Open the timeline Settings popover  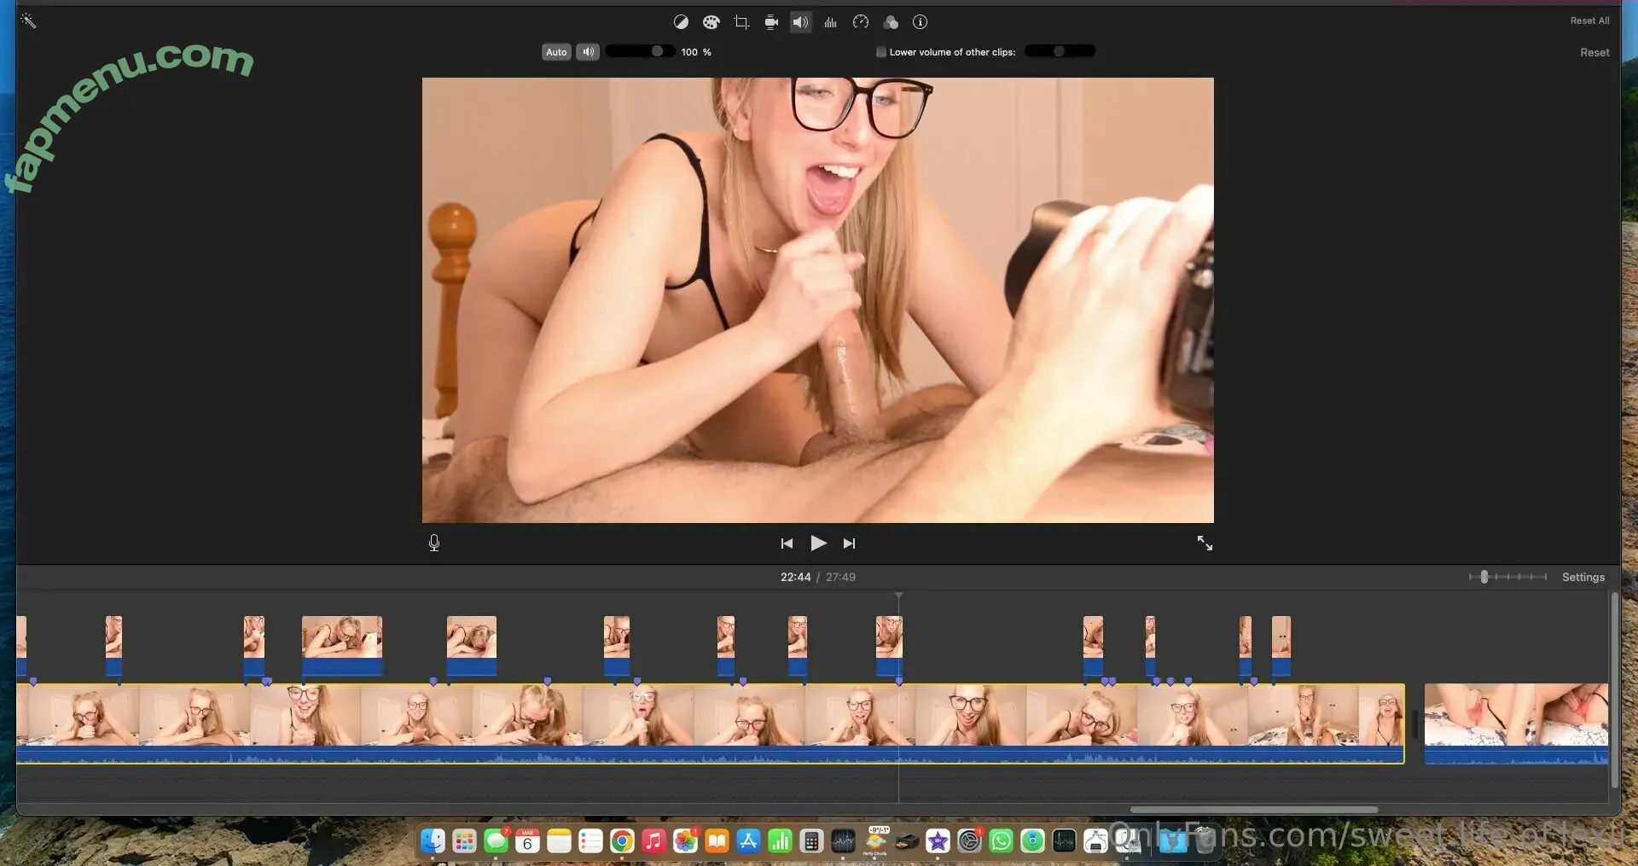(x=1583, y=577)
